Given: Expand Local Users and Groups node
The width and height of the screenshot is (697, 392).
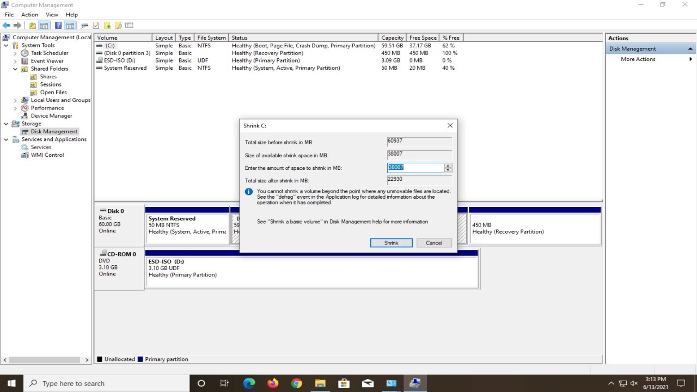Looking at the screenshot, I should 15,100.
